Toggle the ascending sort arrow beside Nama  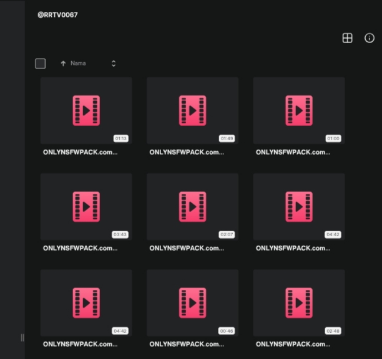[x=63, y=64]
